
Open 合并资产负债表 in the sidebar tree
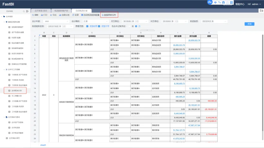pyautogui.click(x=17, y=122)
